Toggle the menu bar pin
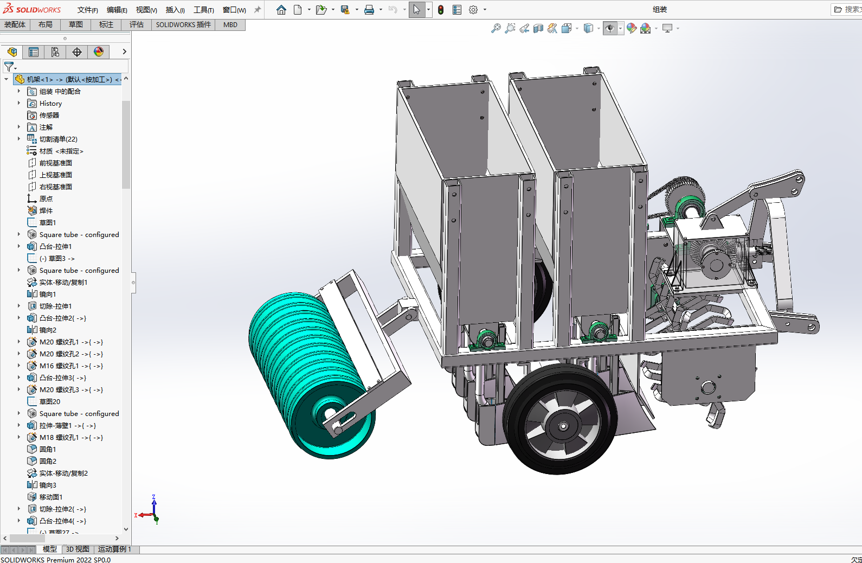Screen dimensions: 862x563 [258, 10]
